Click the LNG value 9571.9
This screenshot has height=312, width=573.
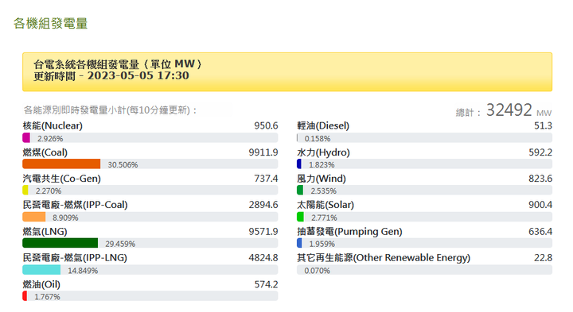pos(263,232)
